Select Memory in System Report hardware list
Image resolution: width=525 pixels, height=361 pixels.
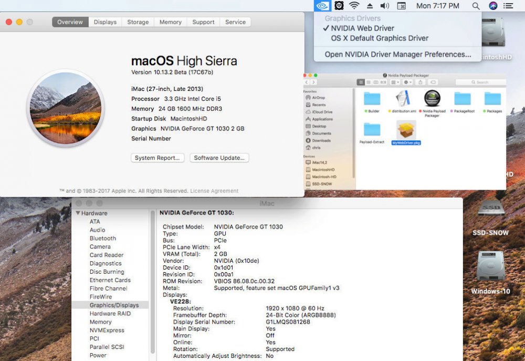(100, 322)
